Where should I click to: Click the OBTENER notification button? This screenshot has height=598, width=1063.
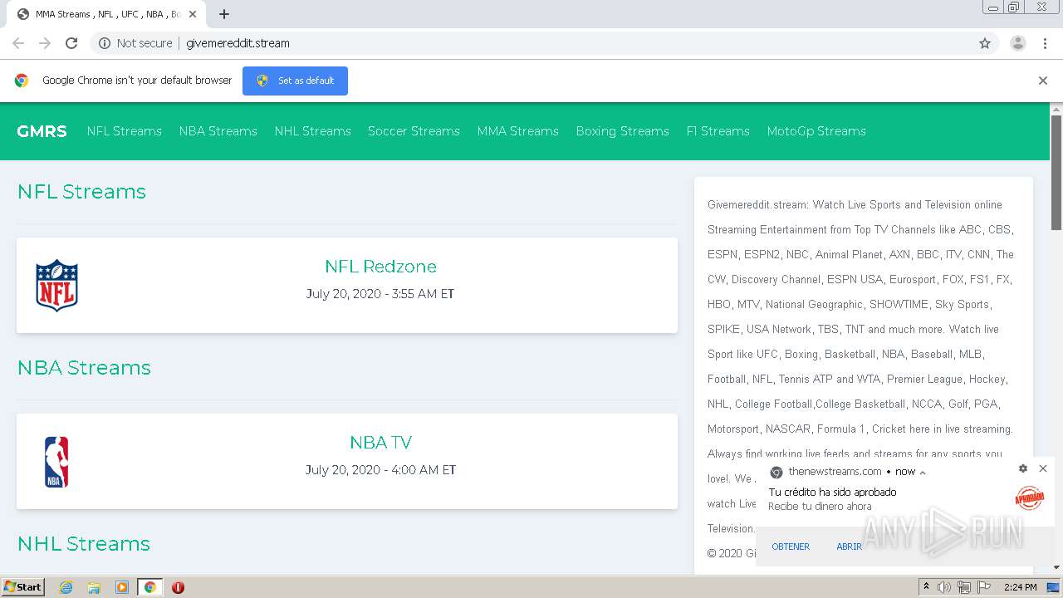point(791,547)
